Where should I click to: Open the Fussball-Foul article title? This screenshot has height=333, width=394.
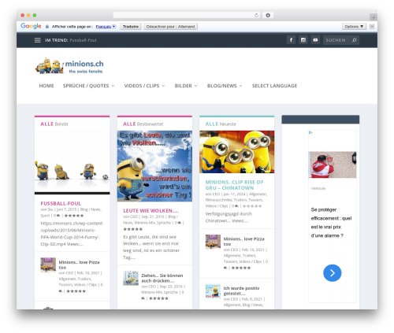[61, 203]
